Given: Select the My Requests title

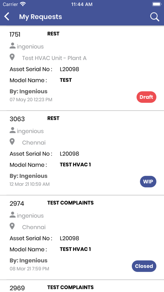Looking at the screenshot, I should (41, 17).
